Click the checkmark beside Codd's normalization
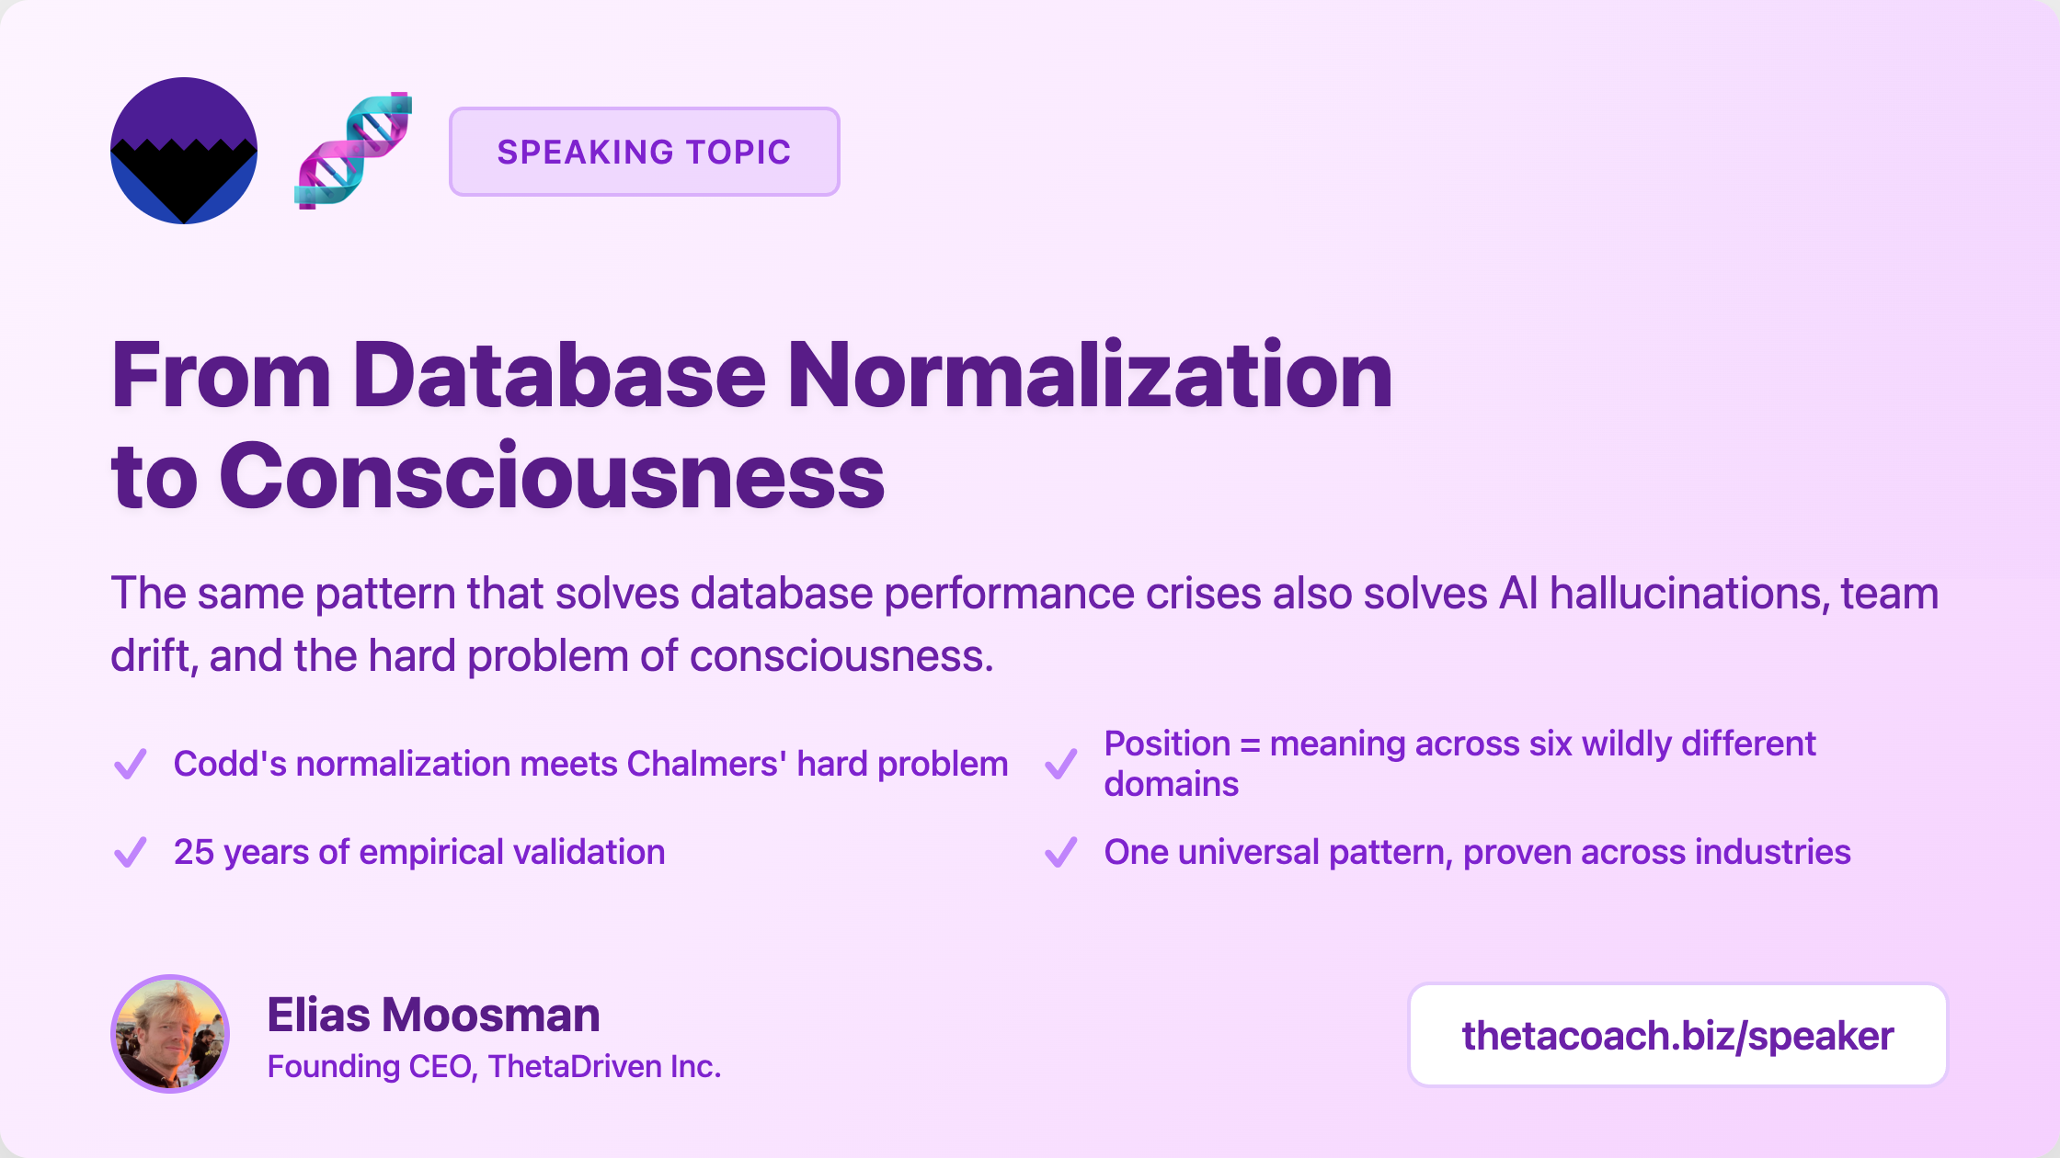 click(x=130, y=764)
